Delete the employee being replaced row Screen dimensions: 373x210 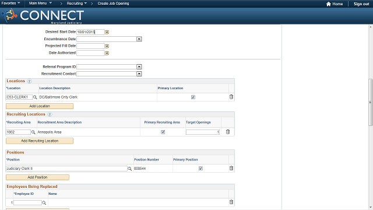coord(231,202)
